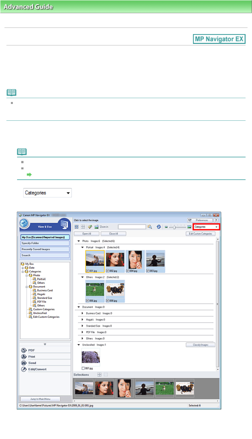Select the Recently Saved Images tab
Viewport: 252px width, 439px height.
coord(45,249)
